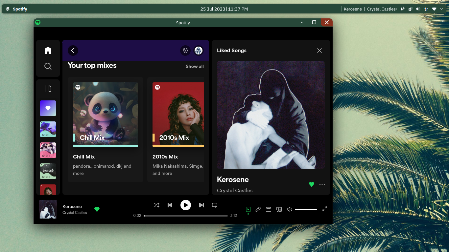Seek on the song progress bar
449x252 pixels.
[x=186, y=216]
